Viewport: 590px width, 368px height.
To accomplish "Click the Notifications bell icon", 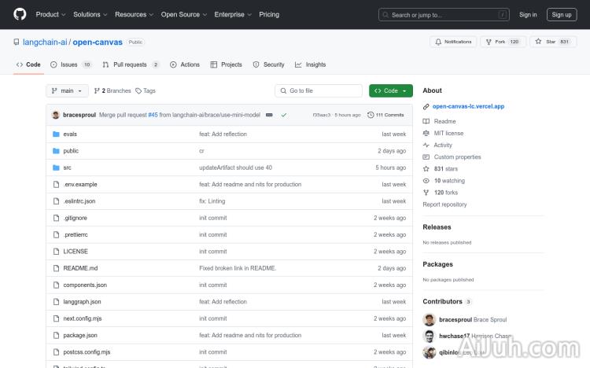I will (438, 42).
